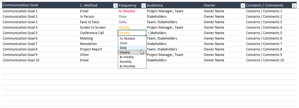Screen dimensions: 299x108
Task: Select the Communication Goal 7 cell
Action: click(x=41, y=44)
